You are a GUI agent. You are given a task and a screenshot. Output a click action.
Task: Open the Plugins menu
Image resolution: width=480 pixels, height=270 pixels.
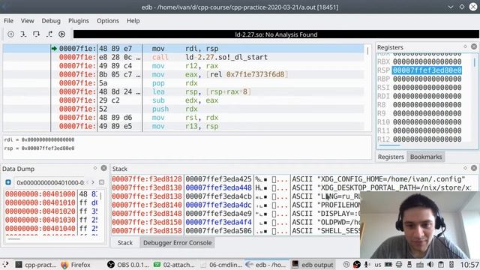point(78,21)
